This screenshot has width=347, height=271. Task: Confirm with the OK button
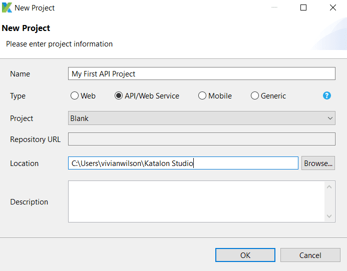pyautogui.click(x=245, y=255)
